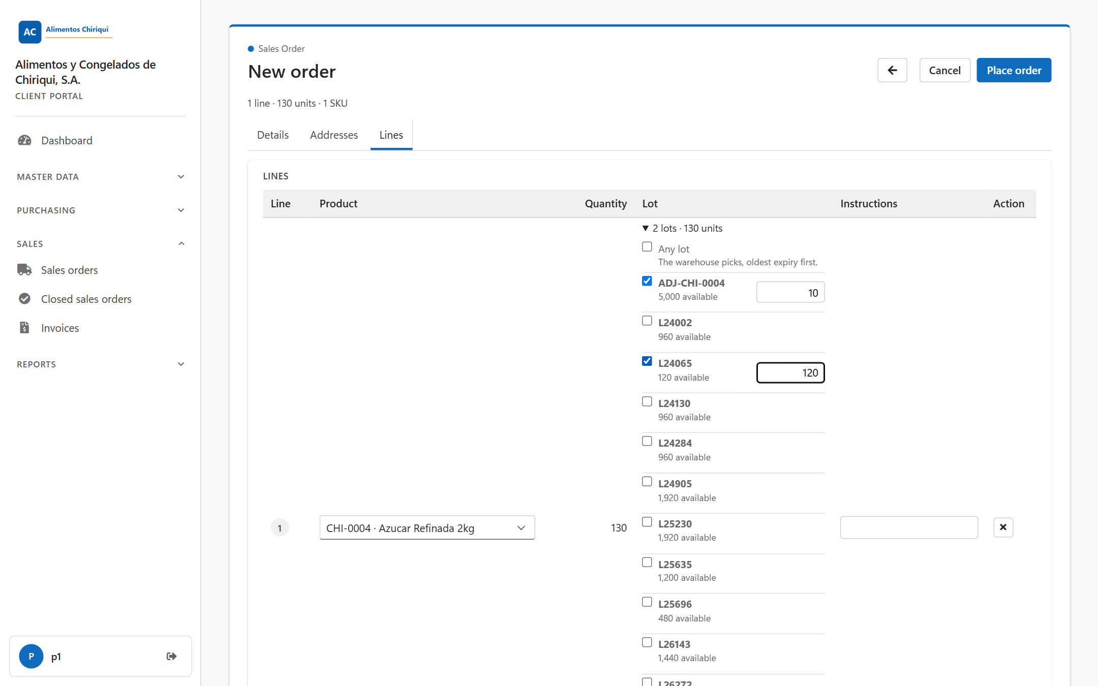Click the back arrow button
This screenshot has width=1098, height=686.
click(892, 70)
